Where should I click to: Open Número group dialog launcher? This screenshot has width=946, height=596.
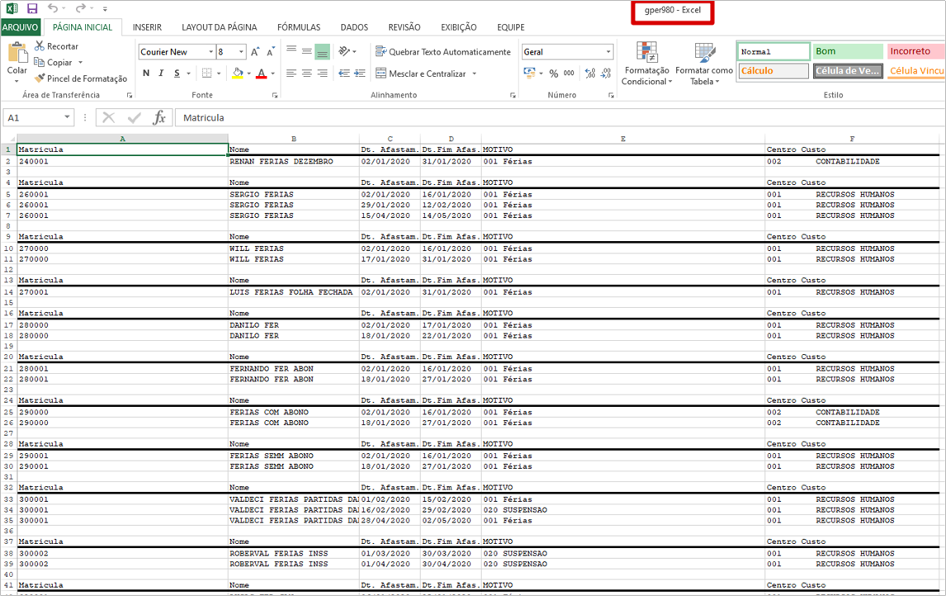(611, 95)
